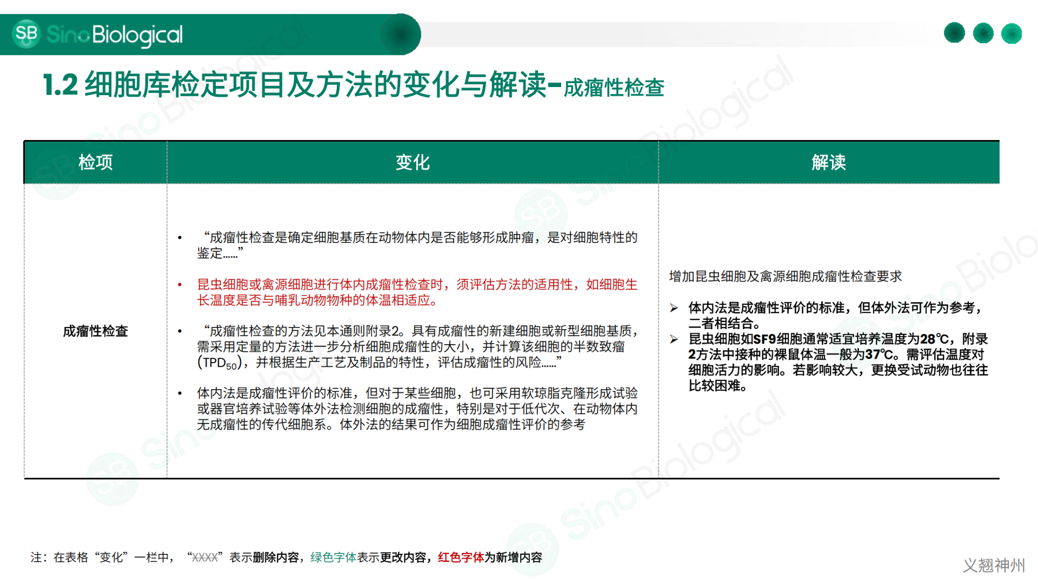Click the circular SB logo icon
1038x584 pixels.
[27, 34]
